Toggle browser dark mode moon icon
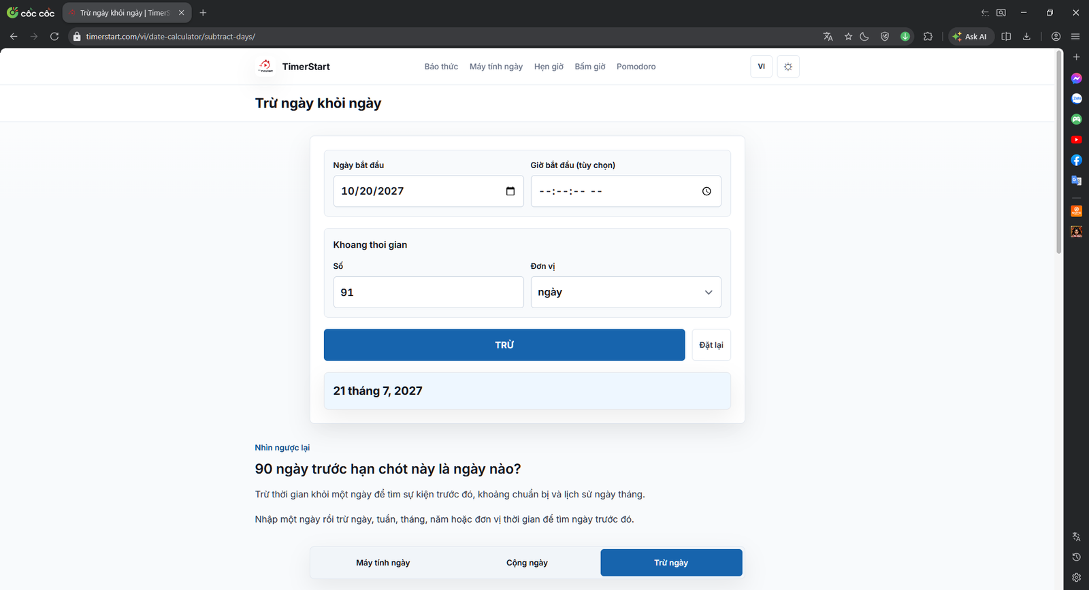 click(x=864, y=37)
